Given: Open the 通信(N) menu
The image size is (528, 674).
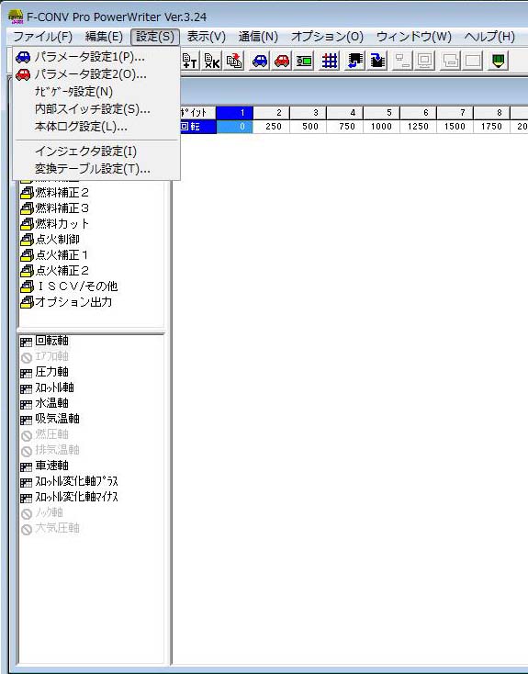Looking at the screenshot, I should tap(258, 37).
